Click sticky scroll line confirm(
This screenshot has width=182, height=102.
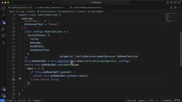27,19
